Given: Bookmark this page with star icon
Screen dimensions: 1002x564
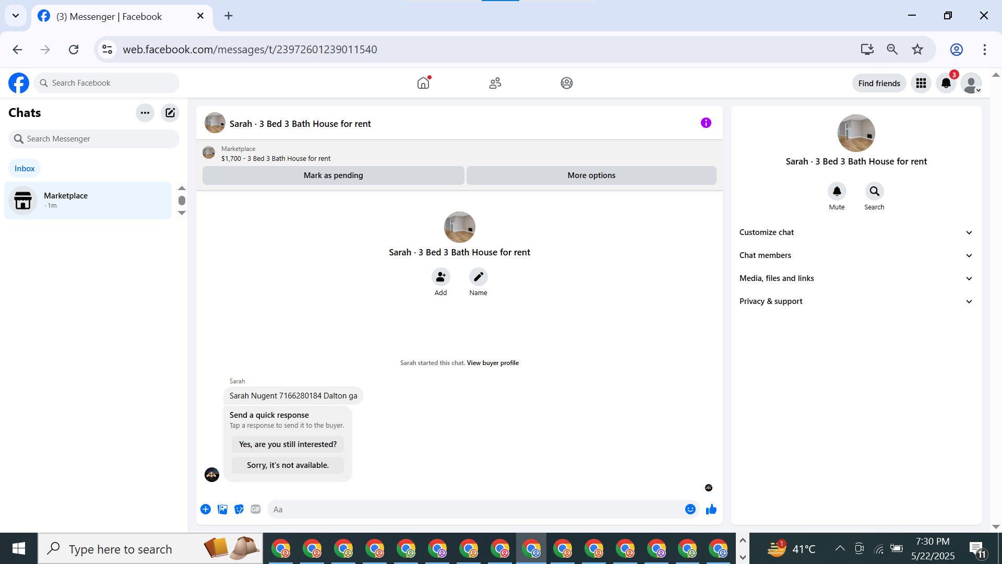Looking at the screenshot, I should click(x=917, y=49).
